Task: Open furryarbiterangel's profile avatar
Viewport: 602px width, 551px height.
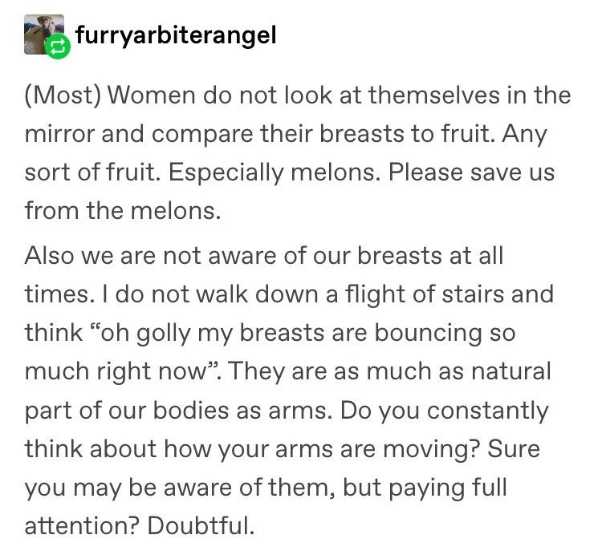Action: [44, 34]
